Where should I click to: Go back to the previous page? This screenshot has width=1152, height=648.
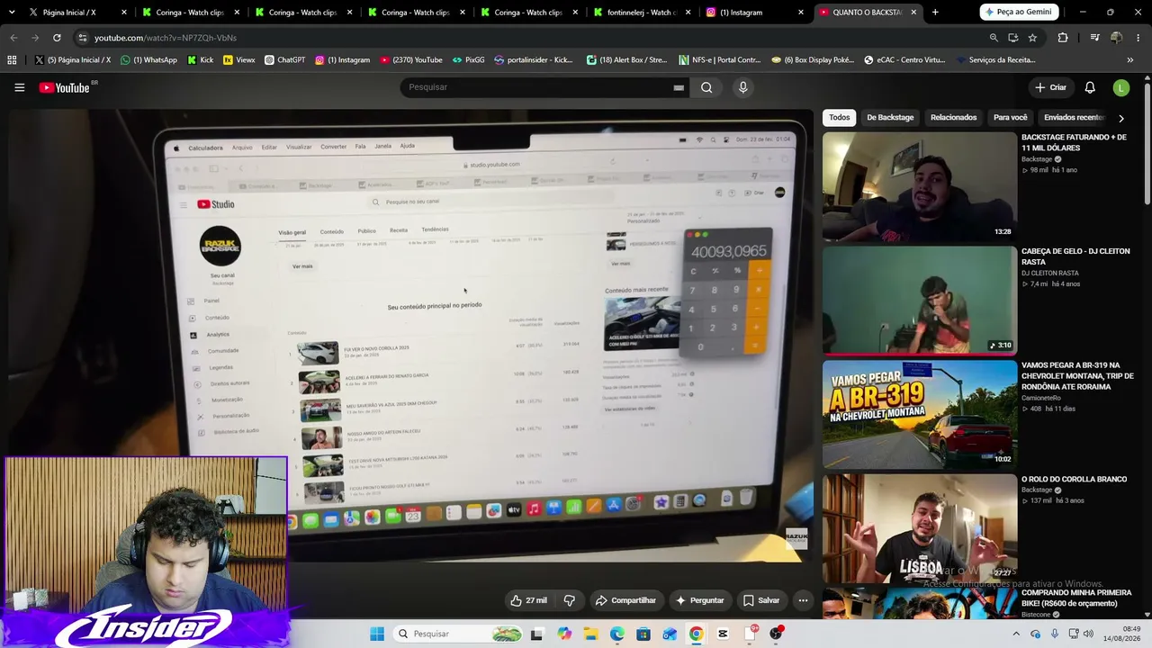[x=13, y=38]
